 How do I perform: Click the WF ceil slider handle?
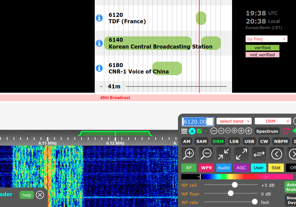(x=234, y=185)
